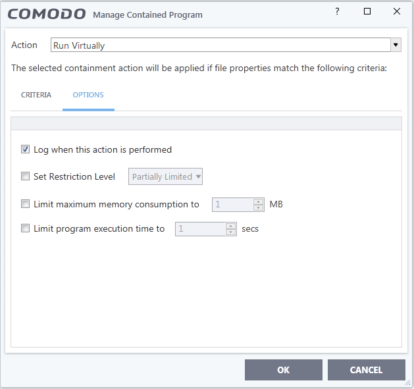Open the Action dropdown arrow
This screenshot has height=389, width=414.
(396, 45)
